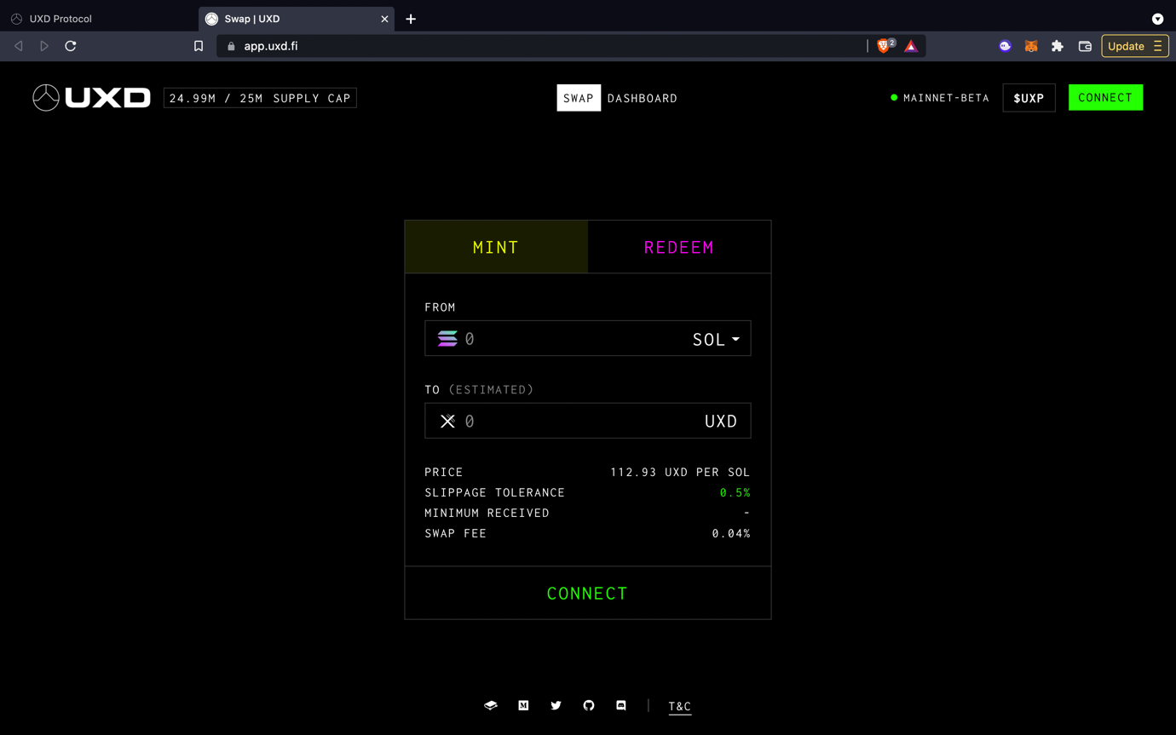Click the Update browser menu button
This screenshot has height=735, width=1176.
pos(1134,46)
